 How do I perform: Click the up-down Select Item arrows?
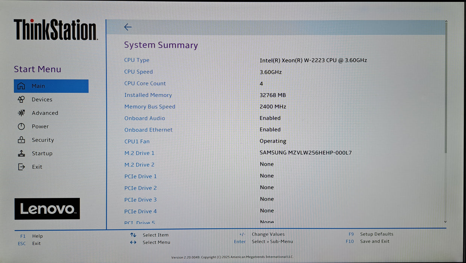pos(133,235)
